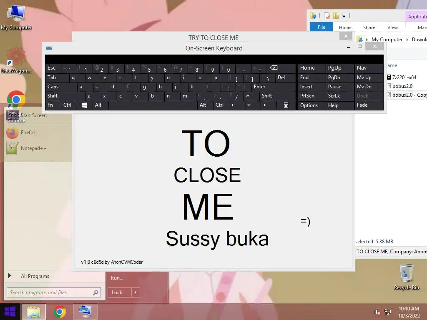Image resolution: width=427 pixels, height=320 pixels.
Task: Click the Enter key on keyboard
Action: tap(274, 87)
